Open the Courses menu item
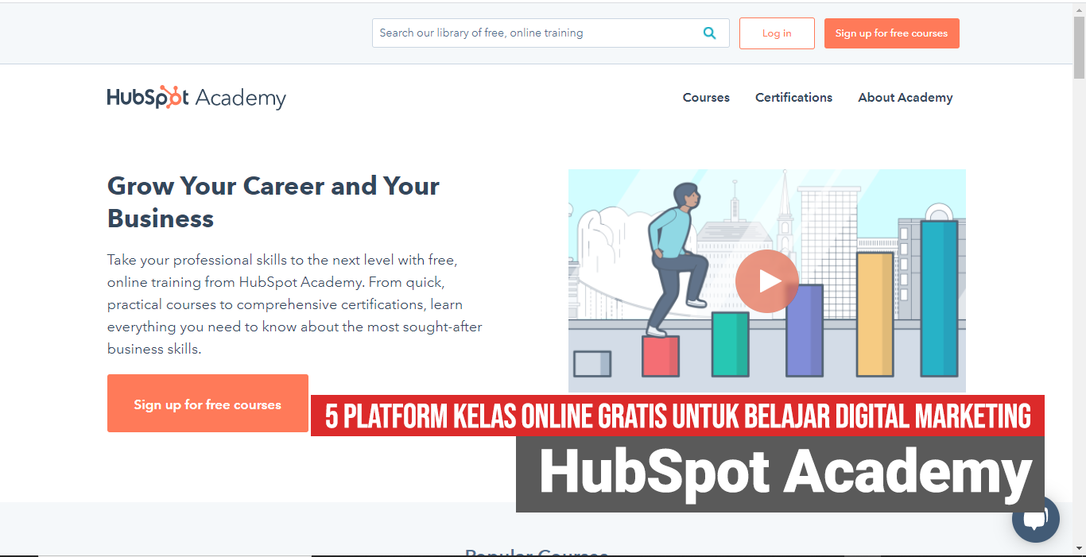The height and width of the screenshot is (557, 1086). tap(706, 98)
